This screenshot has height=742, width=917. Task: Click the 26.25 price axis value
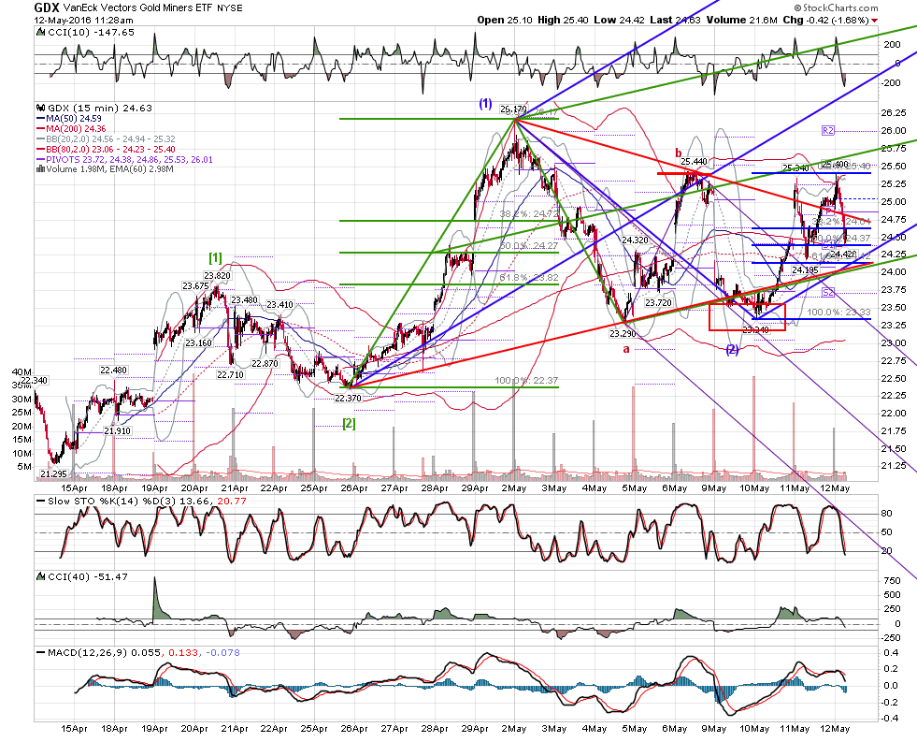[x=895, y=113]
